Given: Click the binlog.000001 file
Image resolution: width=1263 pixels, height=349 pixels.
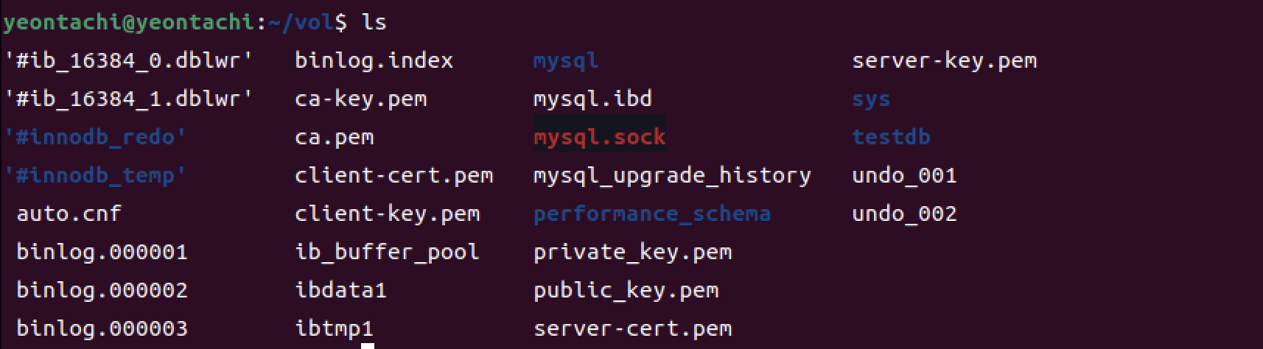Looking at the screenshot, I should (x=102, y=252).
